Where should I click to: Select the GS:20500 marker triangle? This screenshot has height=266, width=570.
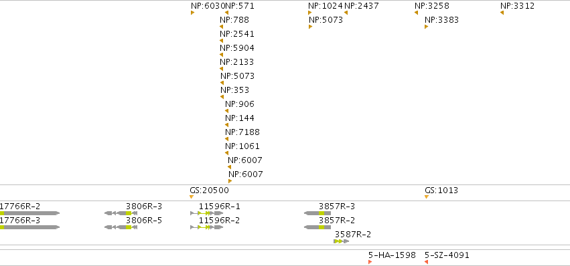point(192,196)
